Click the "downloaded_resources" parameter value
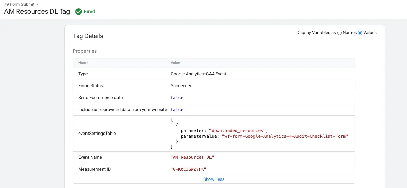The height and width of the screenshot is (188, 407). click(x=237, y=130)
